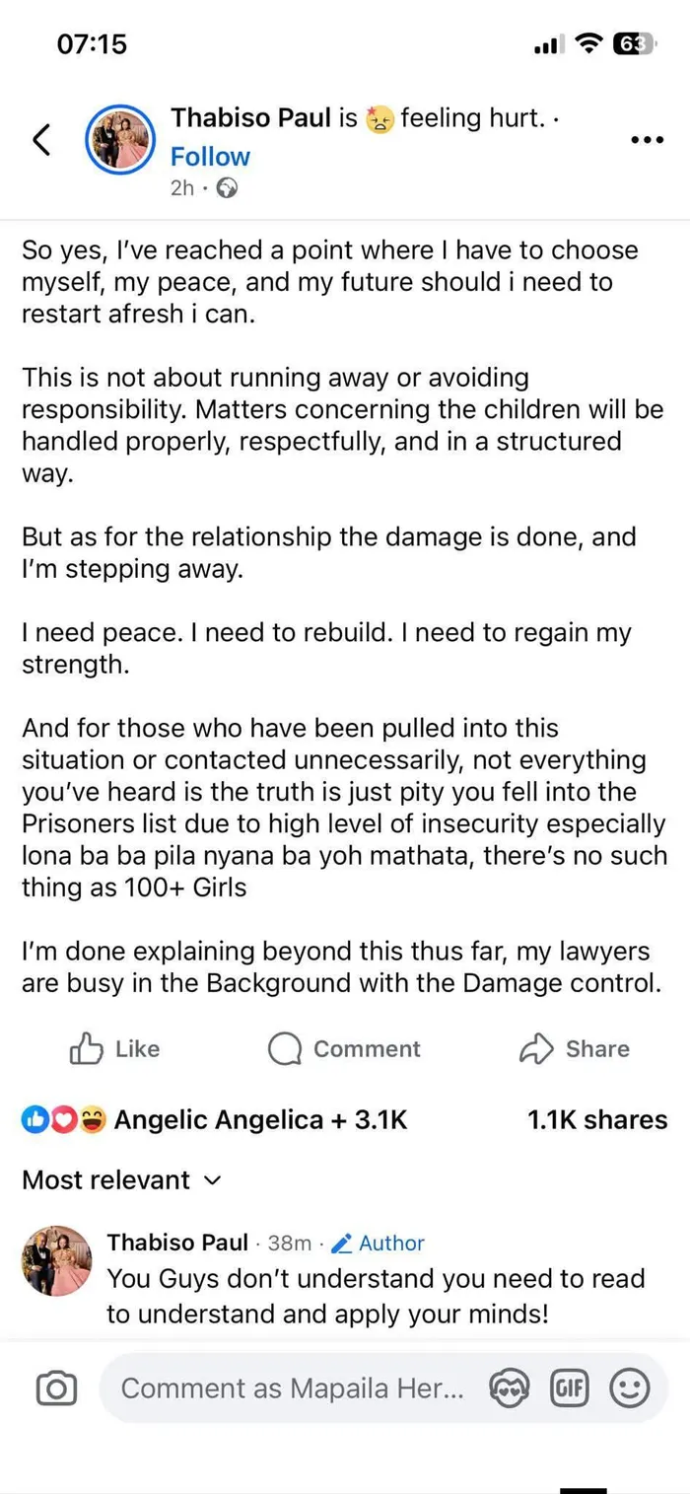This screenshot has width=690, height=1494.
Task: Open Thabiso Paul commenter name link
Action: pos(177,1243)
